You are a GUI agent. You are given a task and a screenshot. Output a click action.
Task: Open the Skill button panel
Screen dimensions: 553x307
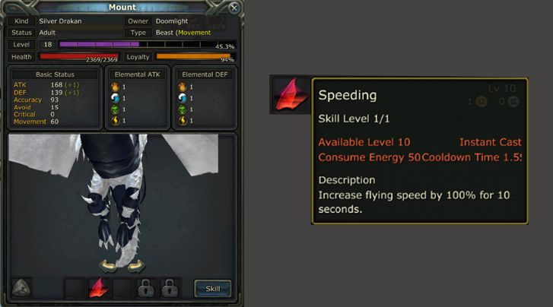(213, 289)
